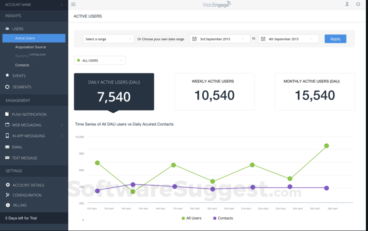The height and width of the screenshot is (231, 368).
Task: Go to Acquisition Source in sidebar
Action: coord(31,47)
